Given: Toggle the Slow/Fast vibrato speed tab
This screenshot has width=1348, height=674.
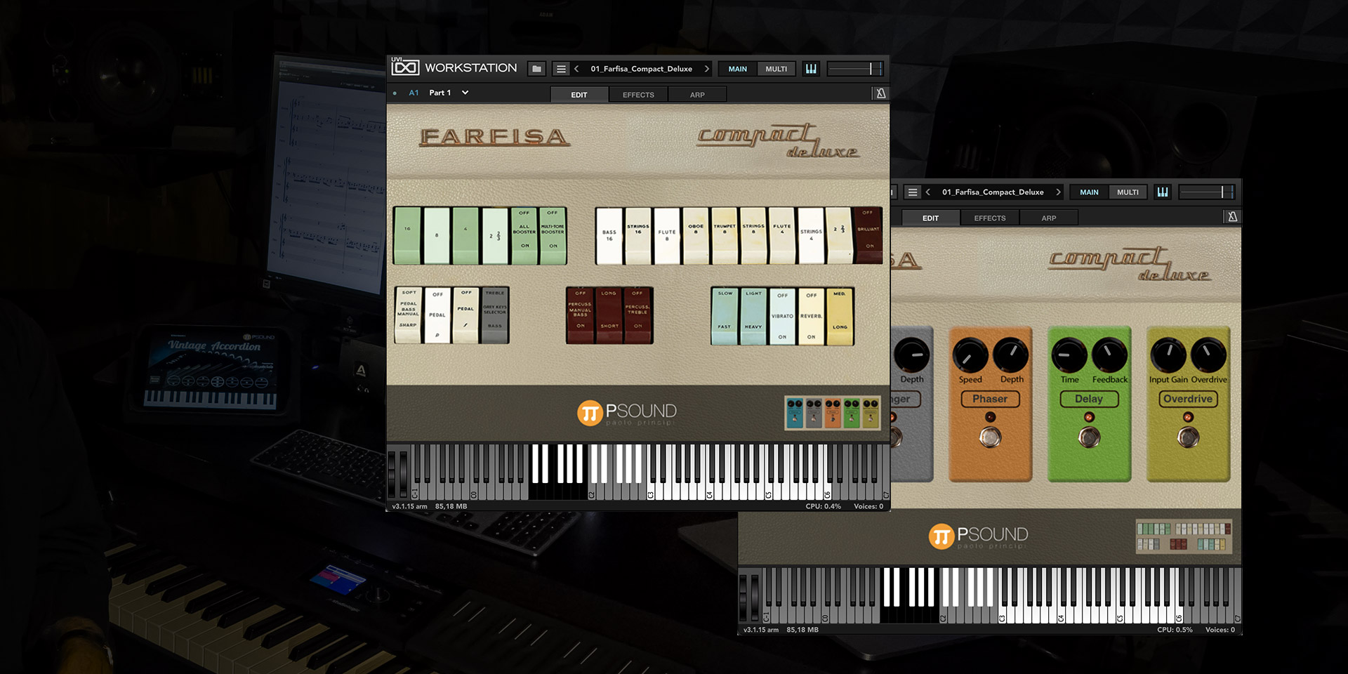Looking at the screenshot, I should coord(725,316).
